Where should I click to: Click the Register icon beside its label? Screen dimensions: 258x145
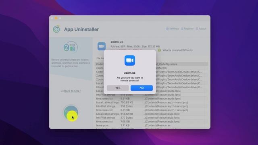click(x=182, y=29)
